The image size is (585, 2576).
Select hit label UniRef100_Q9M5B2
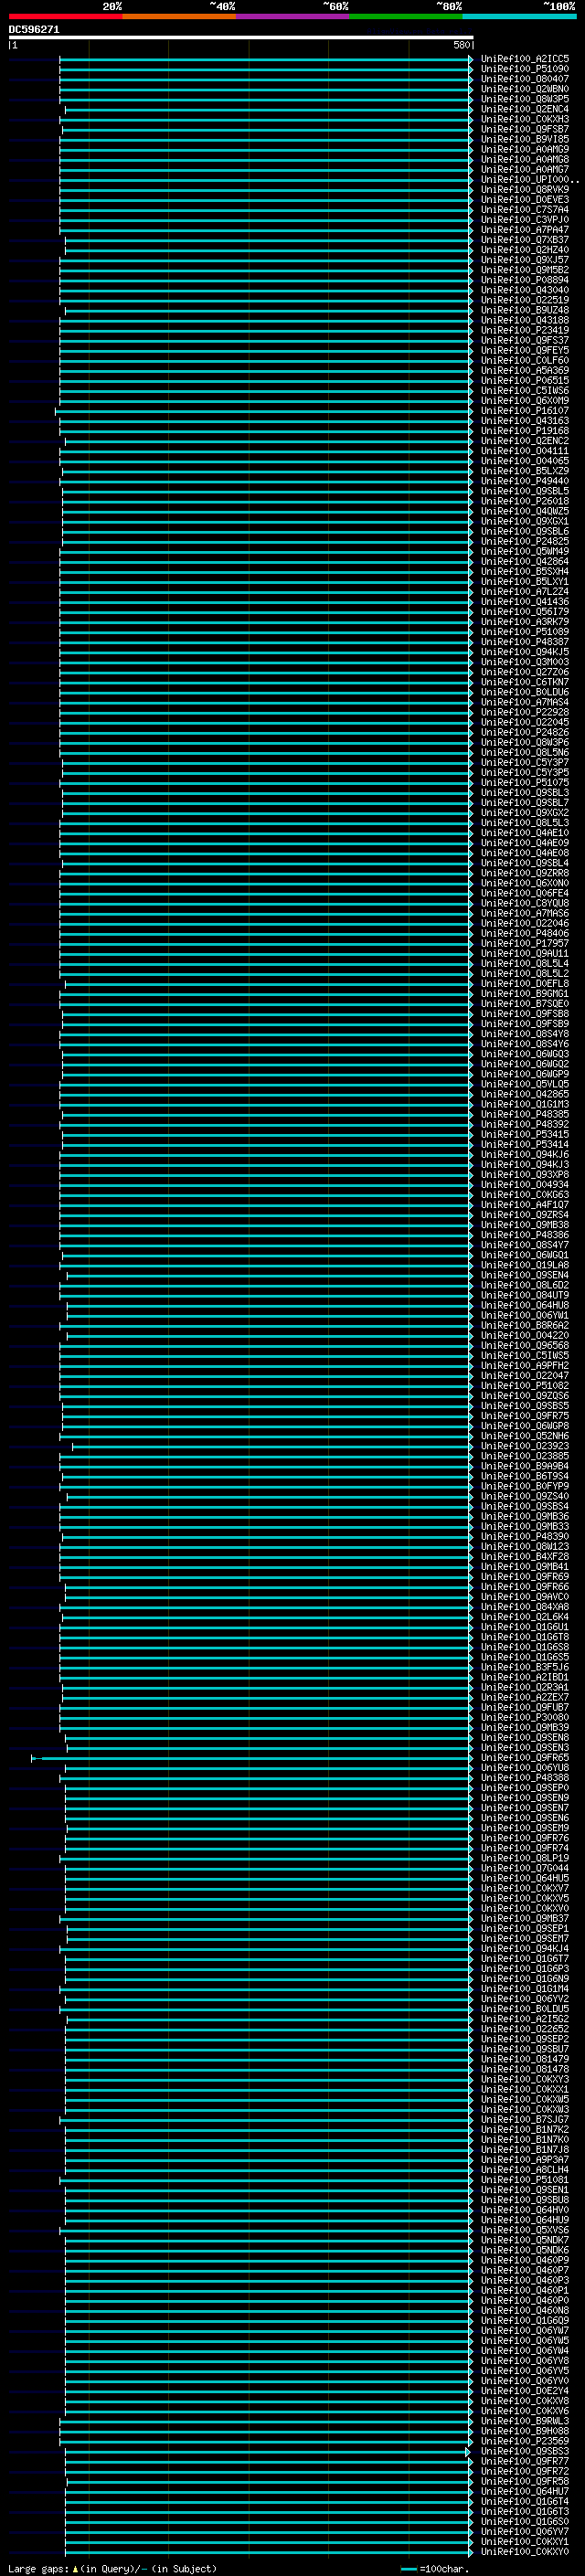[525, 270]
